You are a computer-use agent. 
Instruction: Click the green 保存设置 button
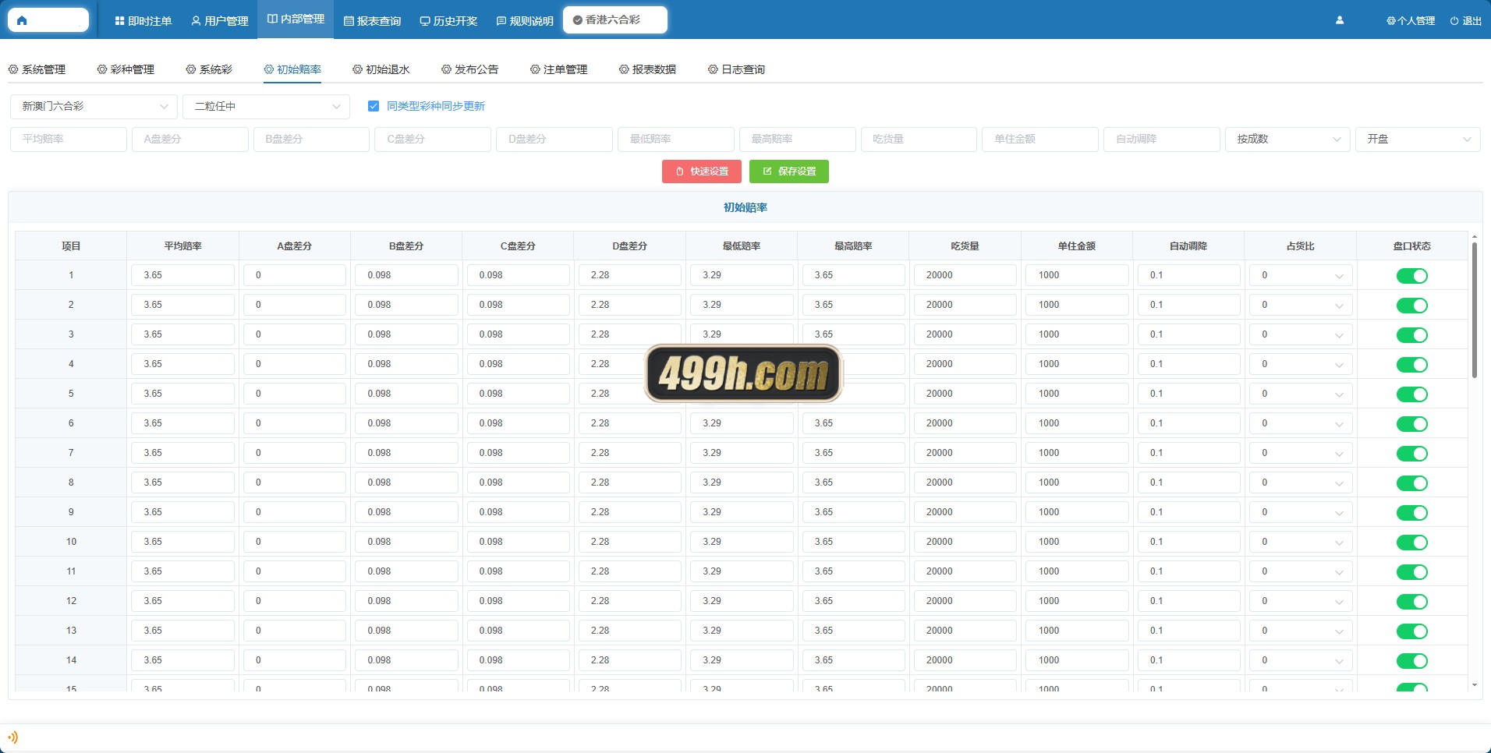point(789,171)
